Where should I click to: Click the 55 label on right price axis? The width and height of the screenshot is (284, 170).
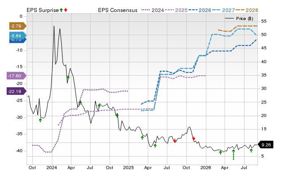pyautogui.click(x=264, y=21)
